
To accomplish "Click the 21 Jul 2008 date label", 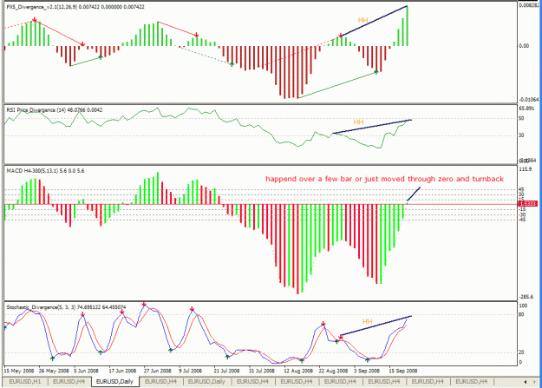I will click(x=226, y=371).
